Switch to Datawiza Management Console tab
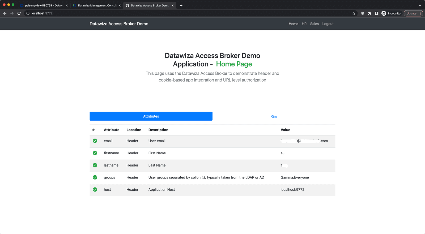 pyautogui.click(x=97, y=5)
